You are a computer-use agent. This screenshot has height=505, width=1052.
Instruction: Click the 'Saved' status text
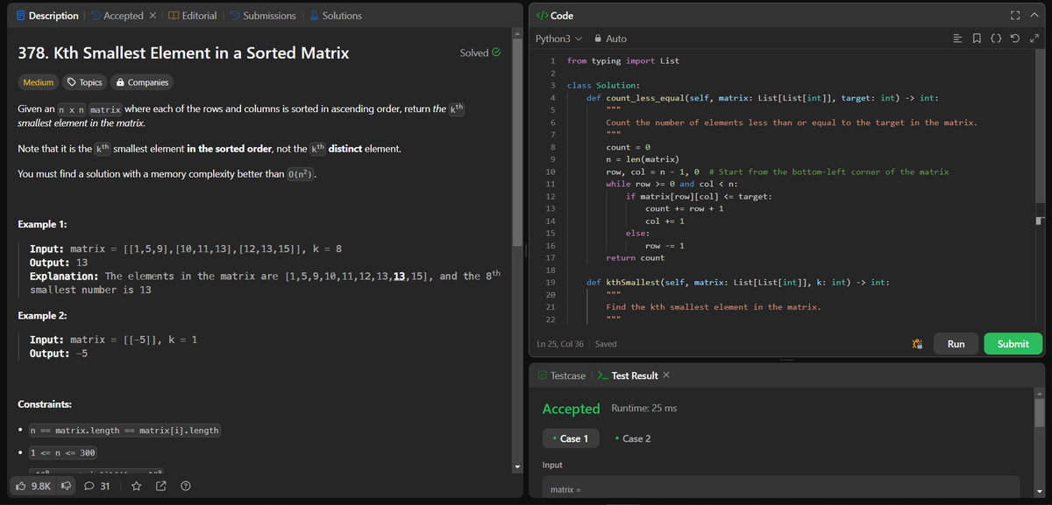click(x=606, y=344)
